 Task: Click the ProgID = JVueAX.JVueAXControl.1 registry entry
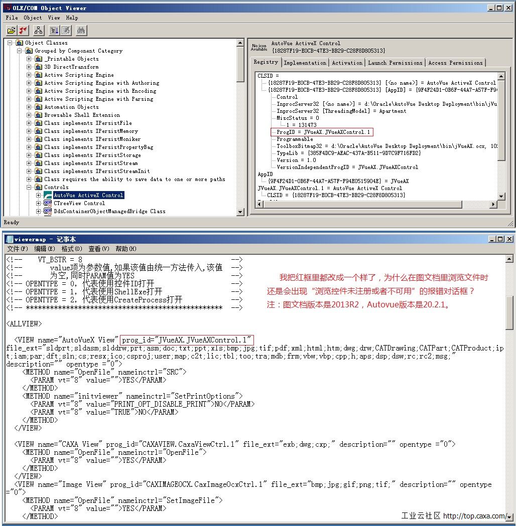pyautogui.click(x=323, y=132)
